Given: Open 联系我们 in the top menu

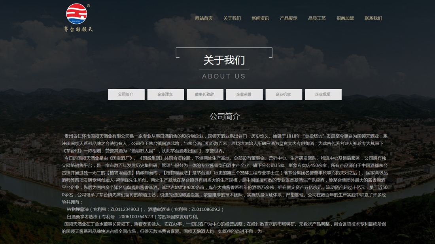Looking at the screenshot, I should pos(373,18).
